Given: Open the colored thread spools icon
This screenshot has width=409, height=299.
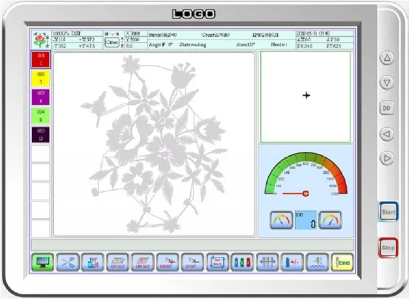Looking at the screenshot, I should (242, 262).
